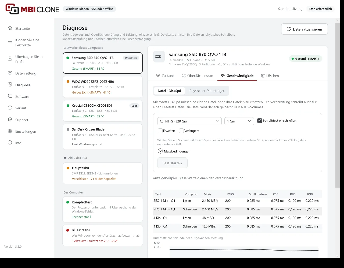The height and width of the screenshot is (268, 344).
Task: Click the Info circle icon
Action: point(10,143)
